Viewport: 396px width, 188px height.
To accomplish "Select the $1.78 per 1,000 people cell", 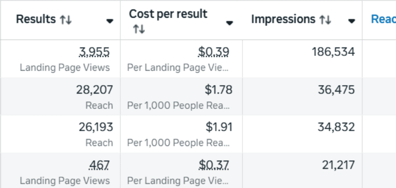I will tap(181, 96).
